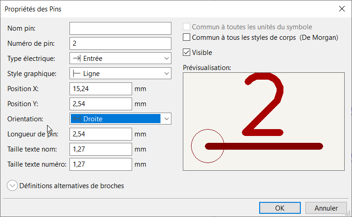Enable Commun à tous les styles de corps
Viewport: 352px width, 217px height.
point(187,38)
